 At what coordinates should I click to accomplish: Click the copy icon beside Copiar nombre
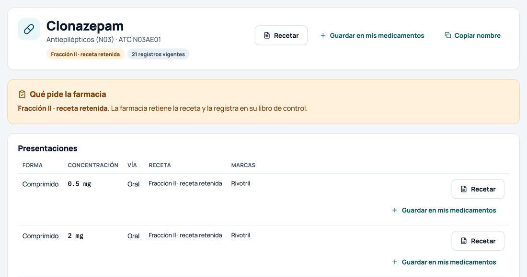pos(448,35)
